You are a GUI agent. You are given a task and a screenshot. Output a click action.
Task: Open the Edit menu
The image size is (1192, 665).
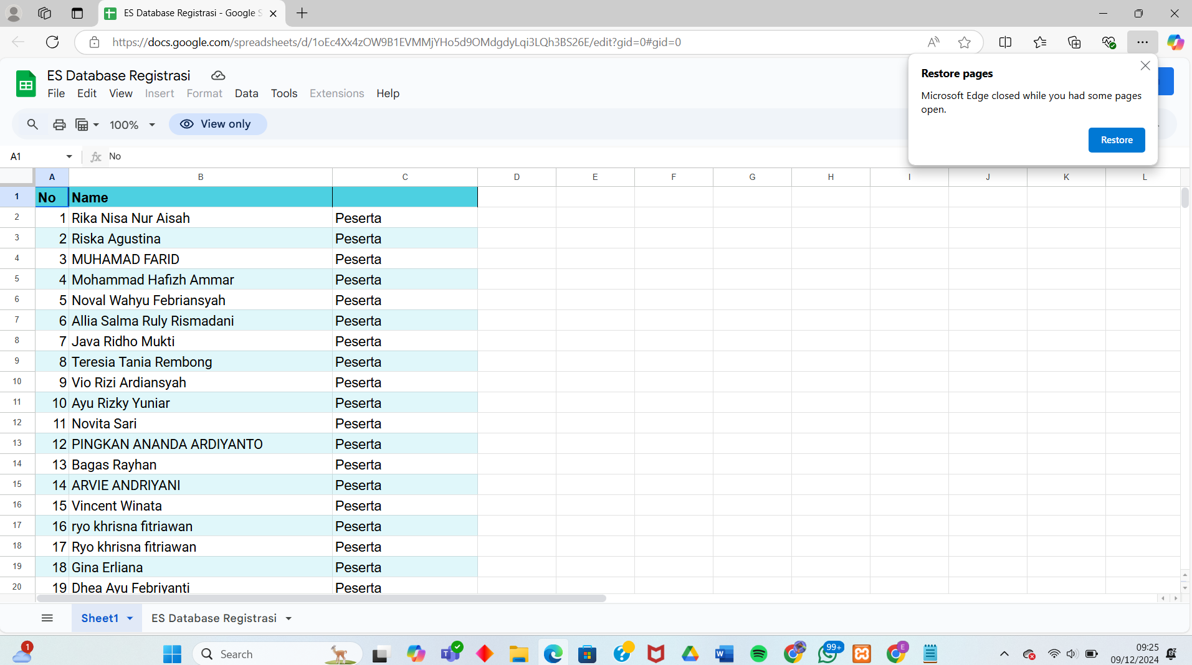pyautogui.click(x=87, y=93)
